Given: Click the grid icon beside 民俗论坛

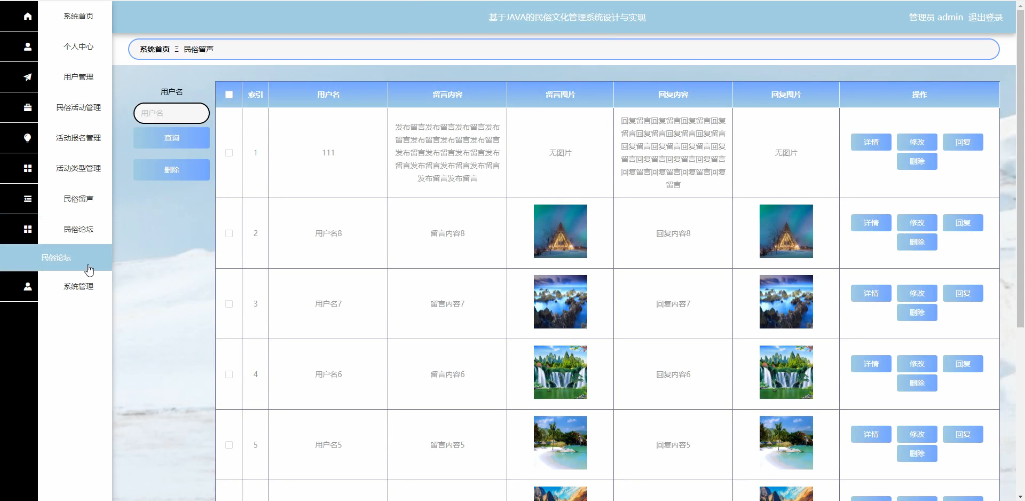Looking at the screenshot, I should [28, 229].
